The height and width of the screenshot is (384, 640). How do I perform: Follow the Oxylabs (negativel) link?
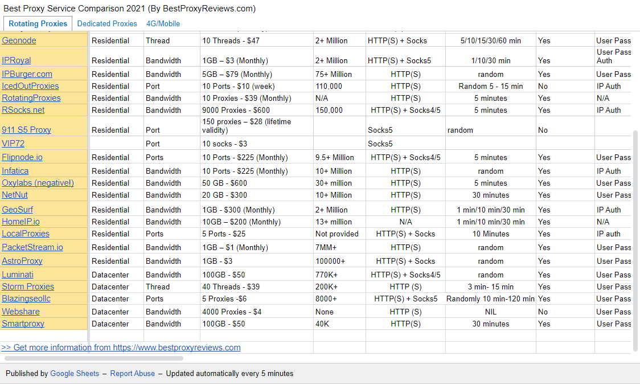click(38, 183)
